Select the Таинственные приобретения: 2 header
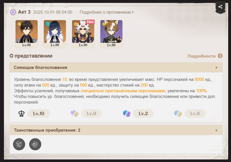The width and height of the screenshot is (231, 162). point(116,130)
